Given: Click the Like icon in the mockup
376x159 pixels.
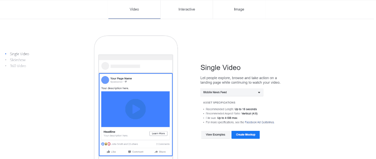Looking at the screenshot, I should click(108, 151).
